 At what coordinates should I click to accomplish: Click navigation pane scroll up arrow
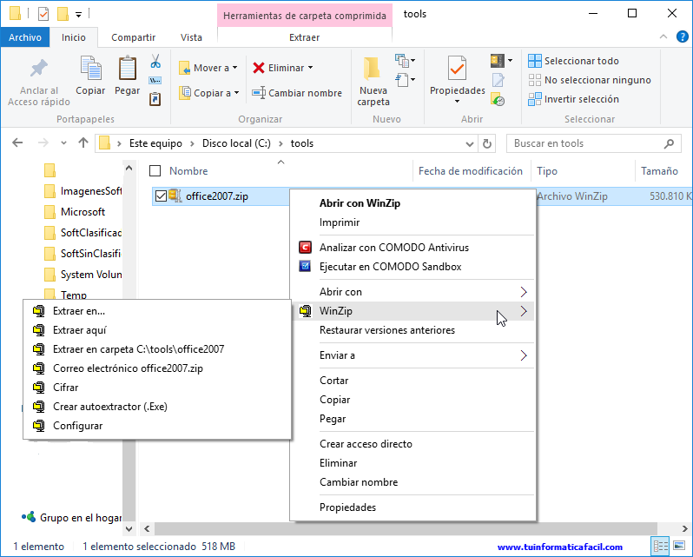[x=129, y=168]
